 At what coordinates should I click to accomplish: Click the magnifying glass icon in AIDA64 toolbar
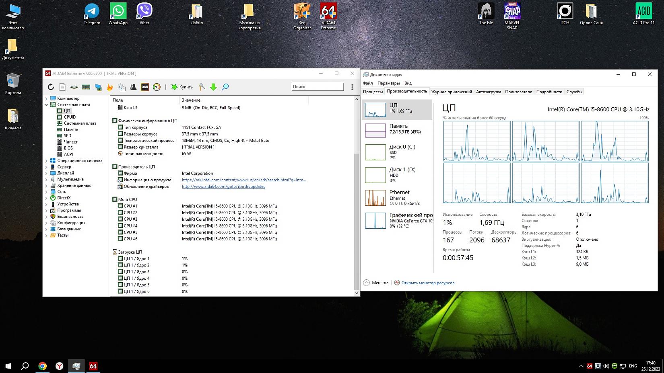click(225, 87)
